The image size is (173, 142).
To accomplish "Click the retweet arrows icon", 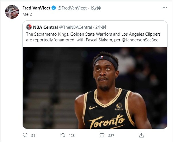I will (x=63, y=135).
